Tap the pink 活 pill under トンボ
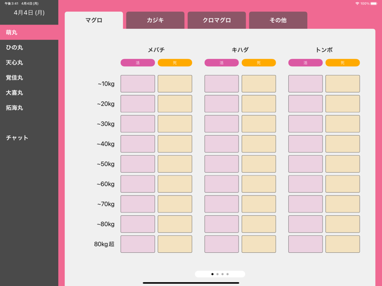Screen dimensions: 382x286 (x=306, y=63)
